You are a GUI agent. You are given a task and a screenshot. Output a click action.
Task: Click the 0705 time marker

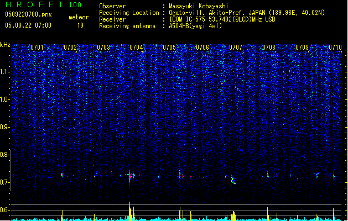(x=169, y=48)
